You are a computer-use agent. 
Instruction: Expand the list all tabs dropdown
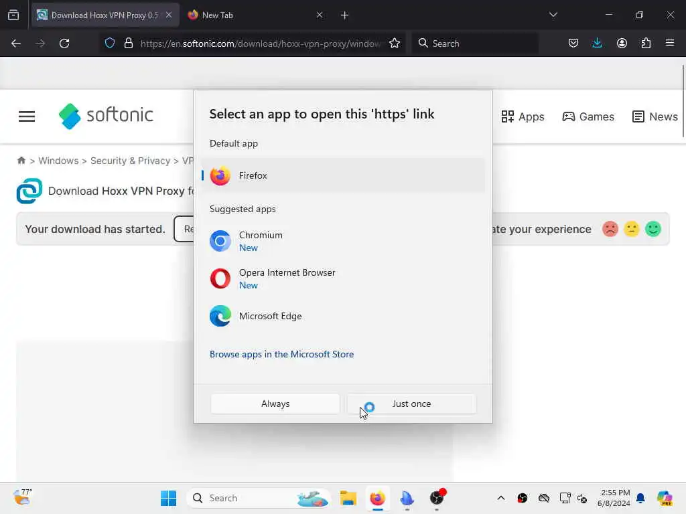click(553, 15)
